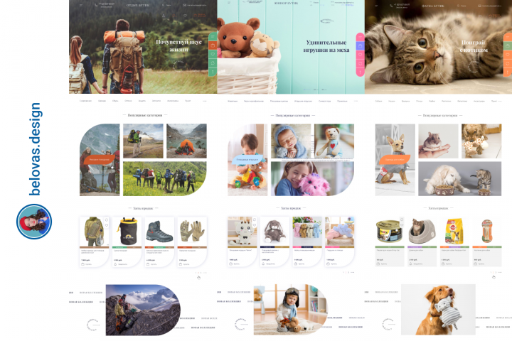Open dog and cat eating image
The width and height of the screenshot is (512, 341).
coord(460,178)
